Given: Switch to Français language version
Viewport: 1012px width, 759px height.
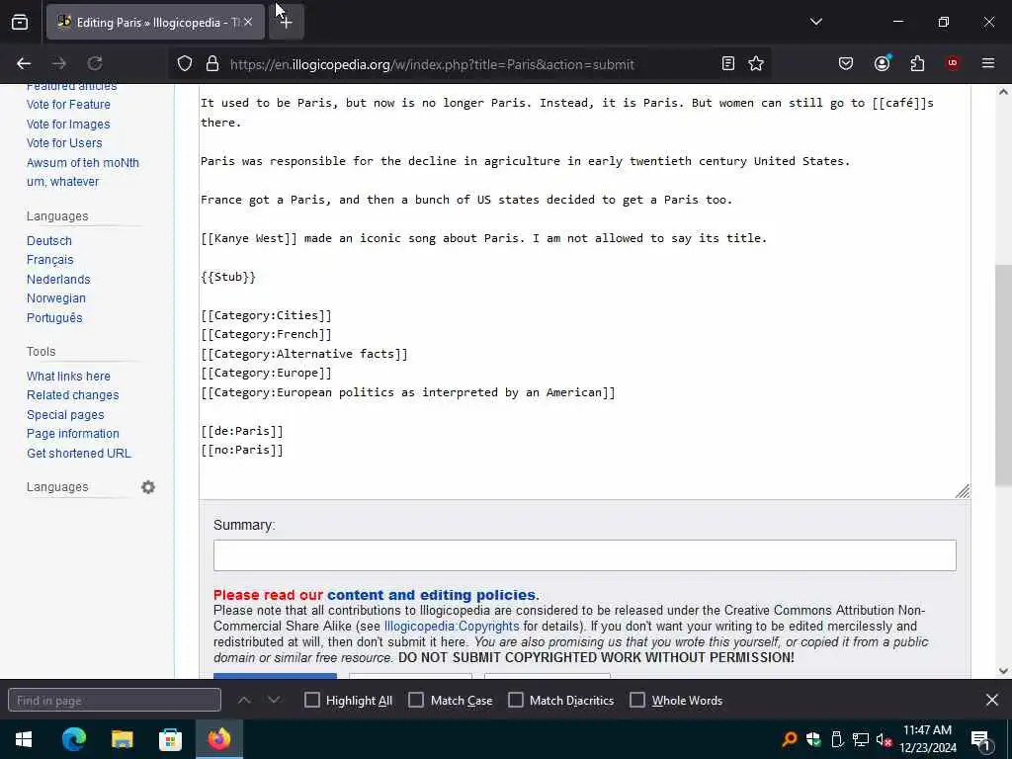Looking at the screenshot, I should [x=50, y=260].
